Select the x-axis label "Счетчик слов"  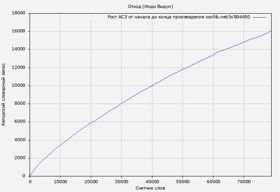[150, 188]
